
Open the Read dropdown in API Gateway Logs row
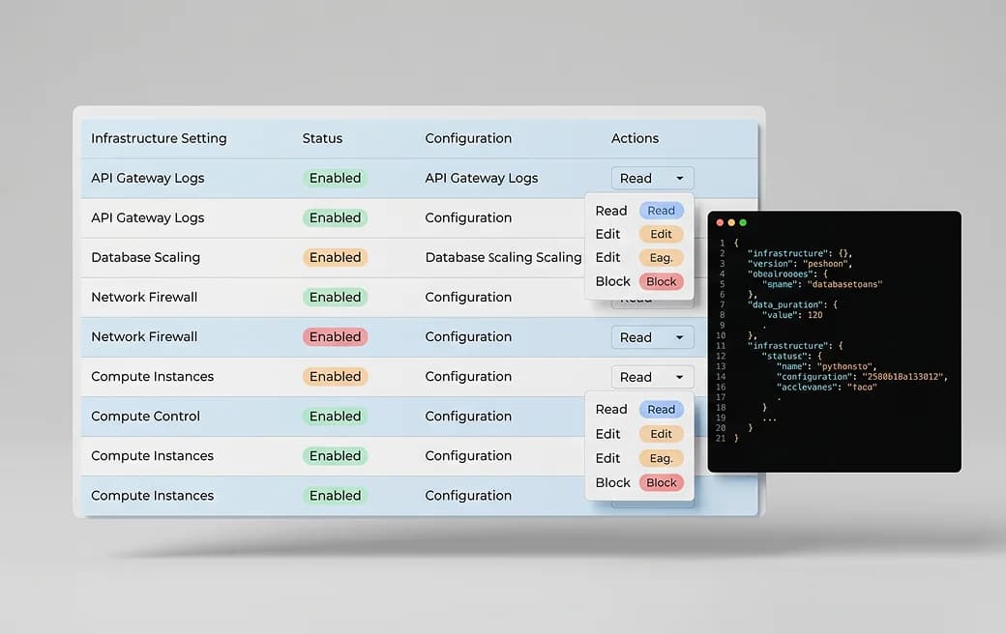[652, 178]
